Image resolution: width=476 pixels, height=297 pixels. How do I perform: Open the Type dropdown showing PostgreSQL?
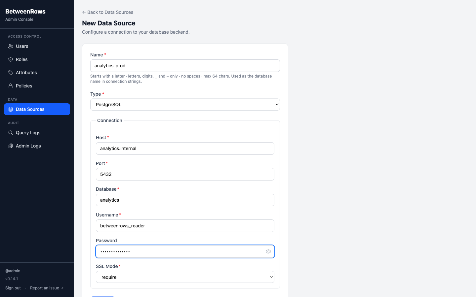(185, 104)
